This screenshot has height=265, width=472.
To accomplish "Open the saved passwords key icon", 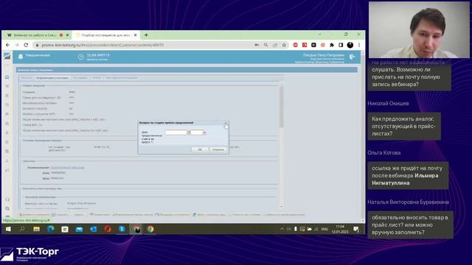I will 257,45.
